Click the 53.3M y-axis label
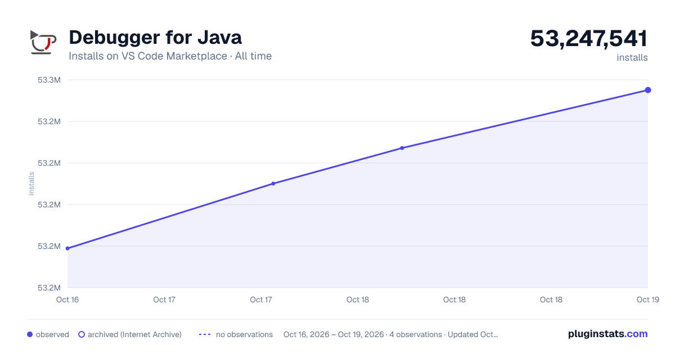Viewport: 675px width, 354px height. [49, 80]
